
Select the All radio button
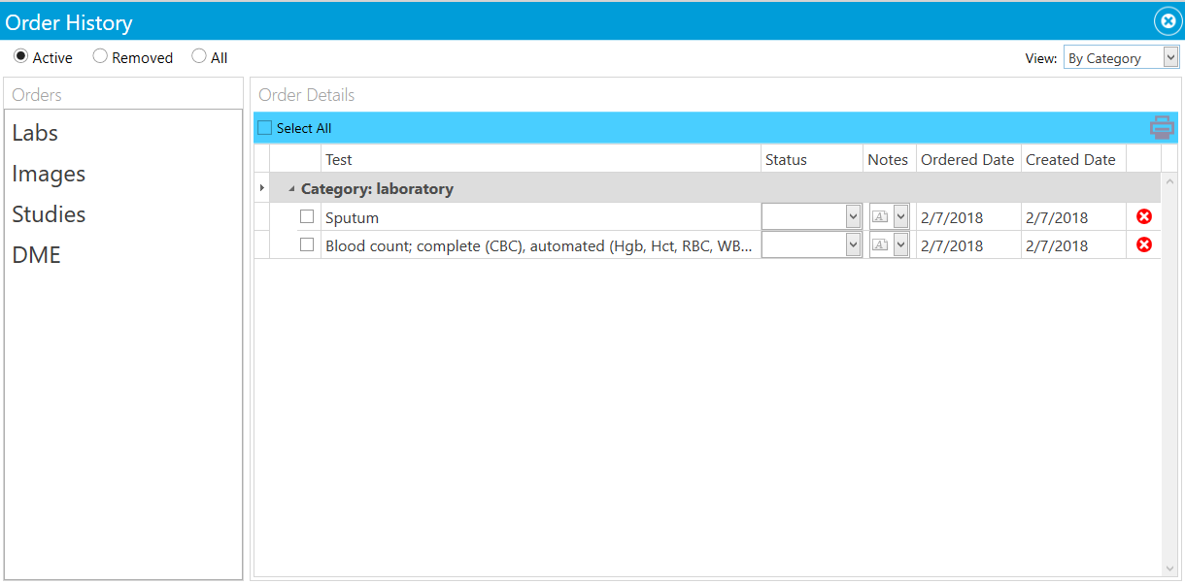point(198,56)
